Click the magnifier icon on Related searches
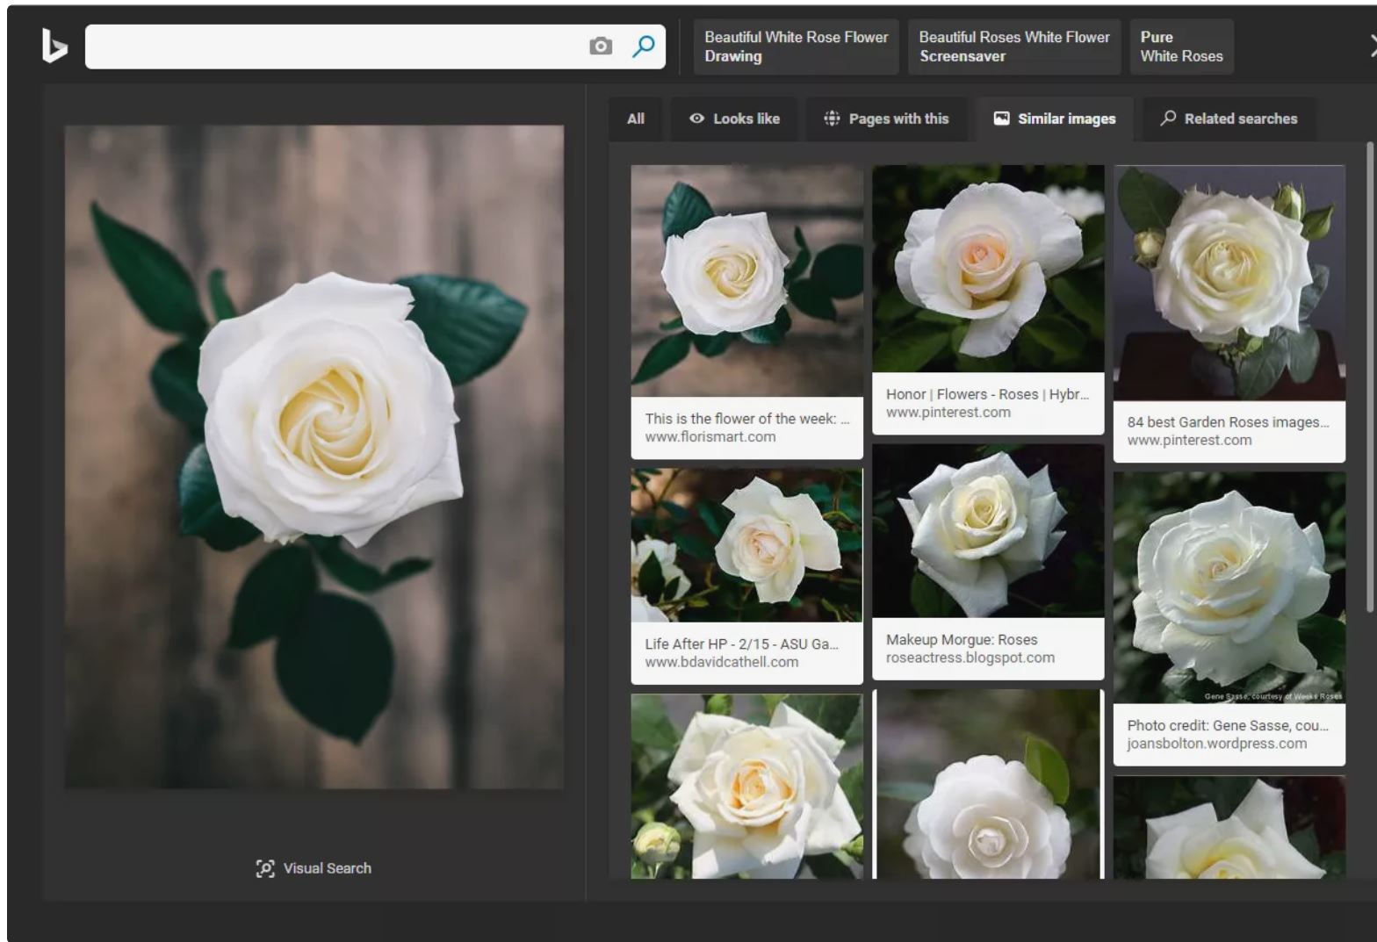Image resolution: width=1377 pixels, height=942 pixels. click(1168, 118)
